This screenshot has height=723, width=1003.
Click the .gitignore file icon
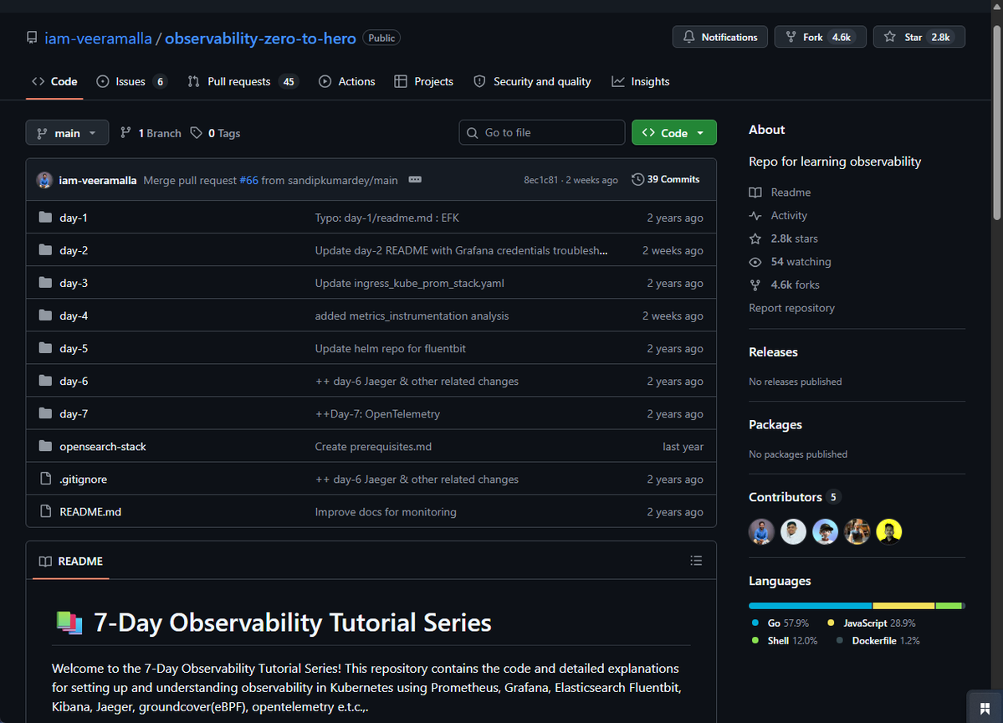coord(45,479)
